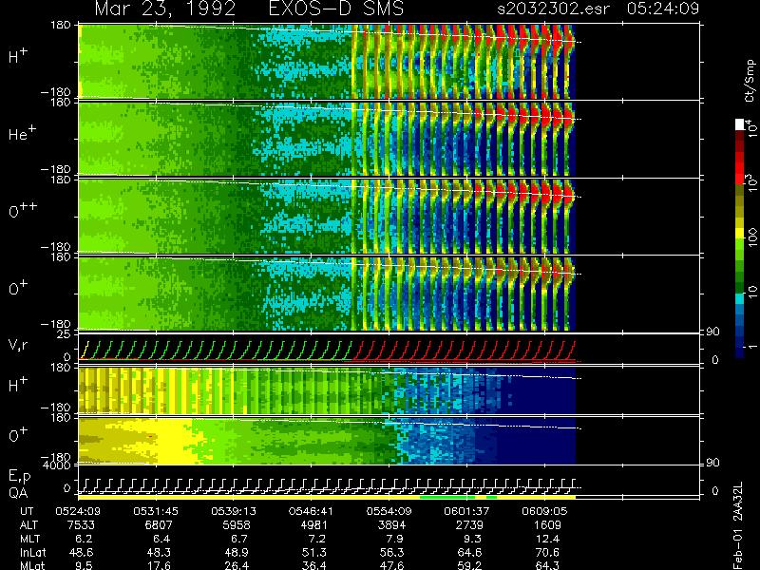Select the EXOS-D SMS title text
The width and height of the screenshot is (760, 570).
coord(336,9)
